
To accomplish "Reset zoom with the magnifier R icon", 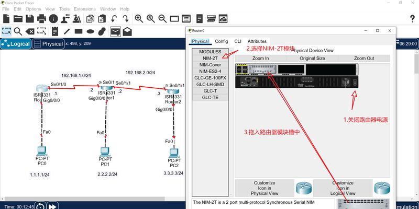I will pos(151,19).
